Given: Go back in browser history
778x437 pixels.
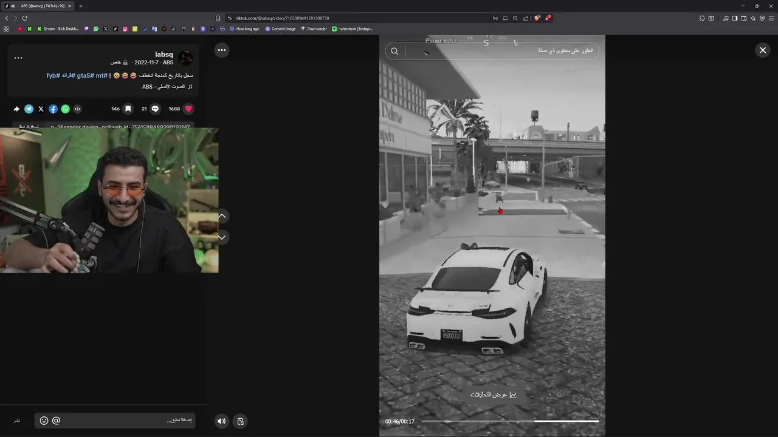Looking at the screenshot, I should 7,18.
